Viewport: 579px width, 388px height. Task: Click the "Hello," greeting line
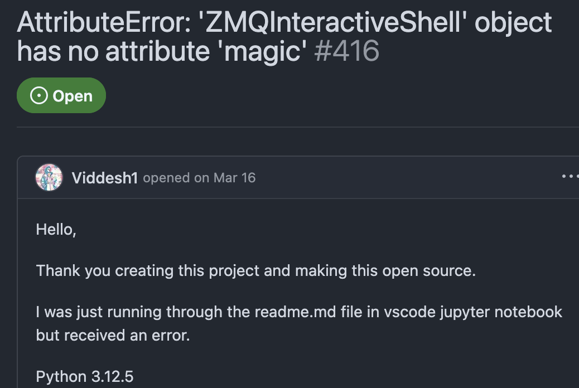pyautogui.click(x=56, y=229)
